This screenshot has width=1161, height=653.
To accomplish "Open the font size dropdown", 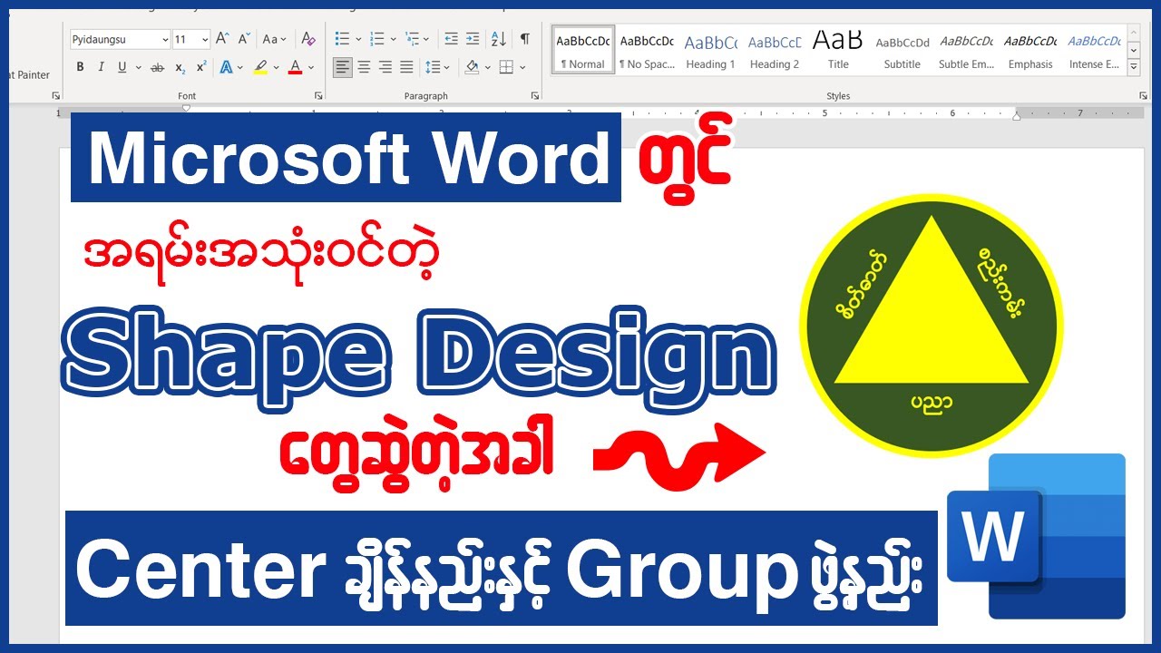I will point(205,40).
